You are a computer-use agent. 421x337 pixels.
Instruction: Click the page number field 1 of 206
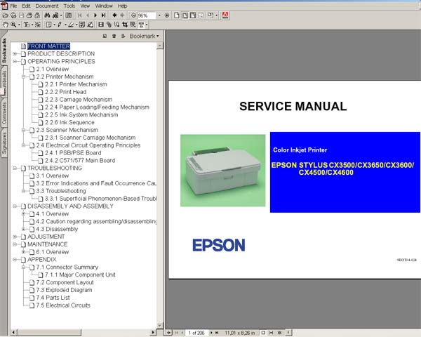196,333
